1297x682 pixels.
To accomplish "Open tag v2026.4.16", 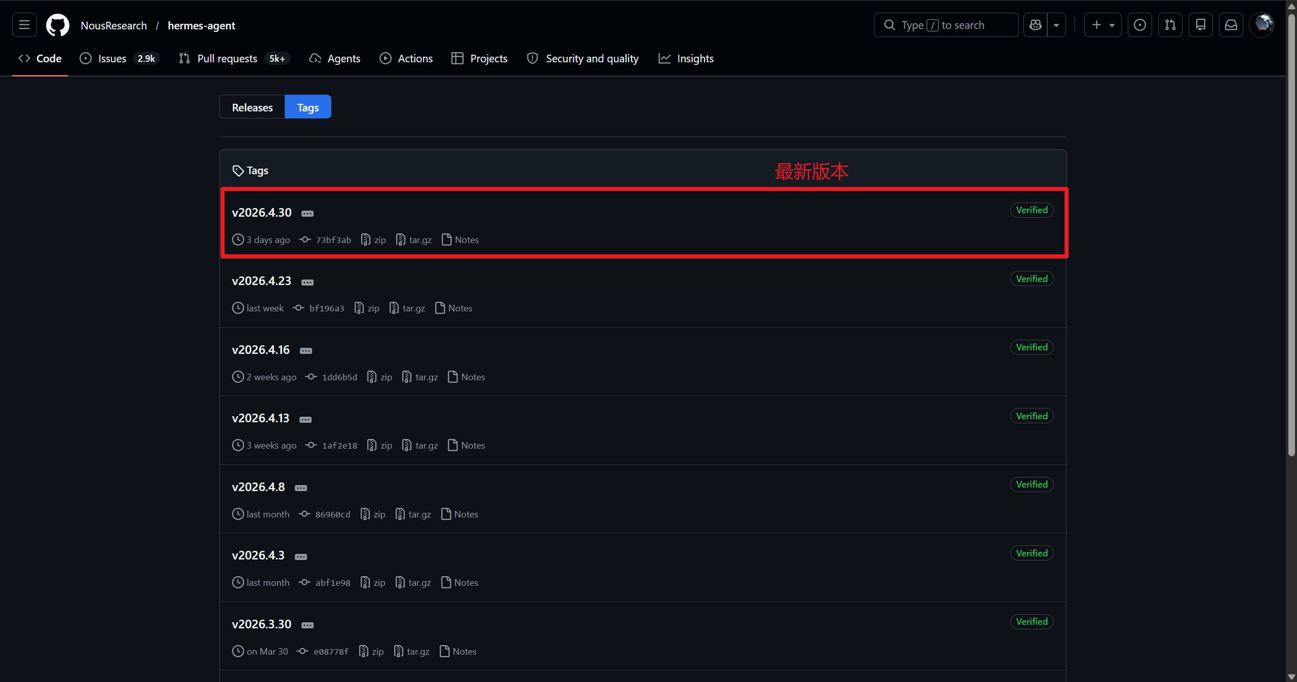I will point(261,350).
